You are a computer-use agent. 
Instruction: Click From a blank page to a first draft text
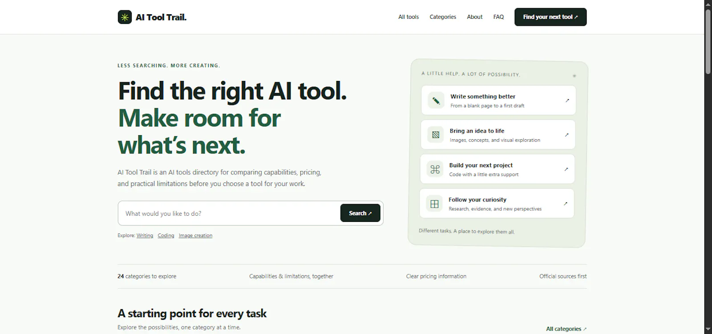(487, 106)
